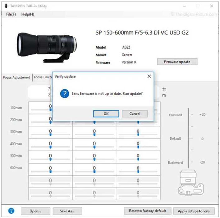Screen dimensions: 220x218
Task: Click the blue help icon at bottom
Action: (x=11, y=211)
